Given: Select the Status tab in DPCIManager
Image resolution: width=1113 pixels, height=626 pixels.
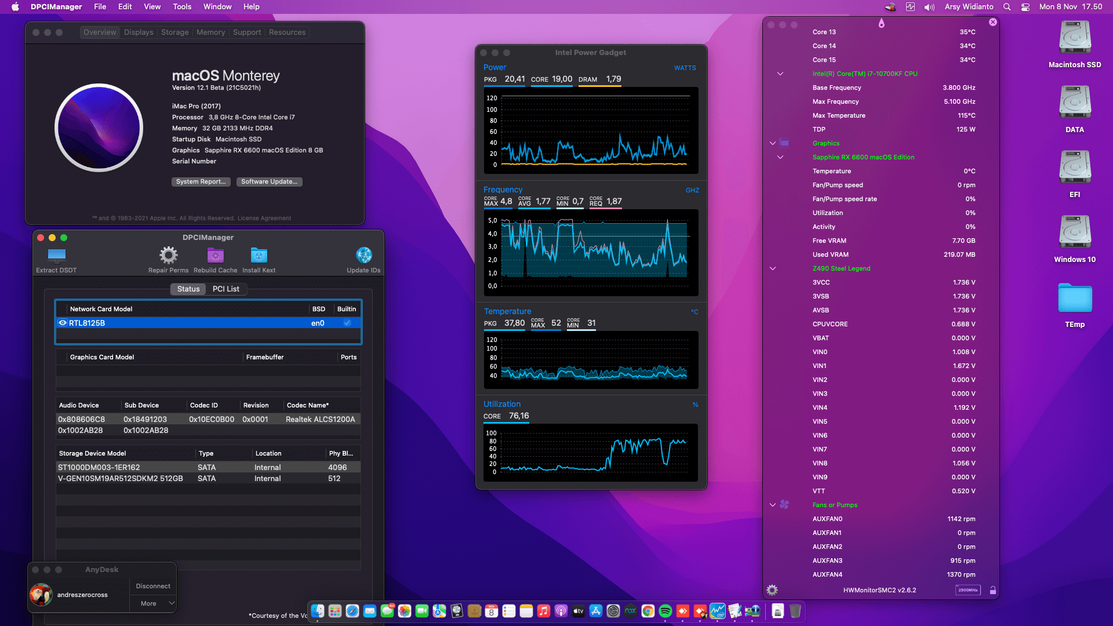Looking at the screenshot, I should (x=188, y=289).
